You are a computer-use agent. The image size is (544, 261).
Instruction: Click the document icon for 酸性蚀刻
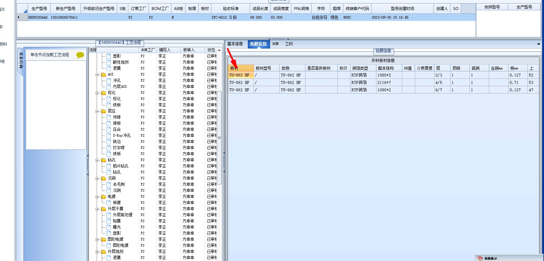tap(109, 62)
